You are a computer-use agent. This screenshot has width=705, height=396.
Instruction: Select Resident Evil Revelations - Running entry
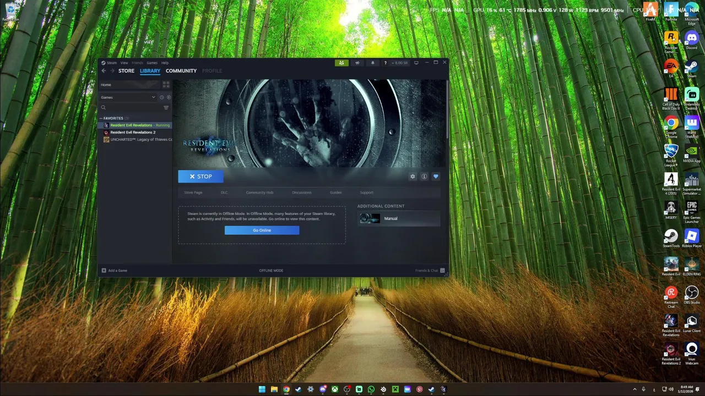pyautogui.click(x=136, y=125)
